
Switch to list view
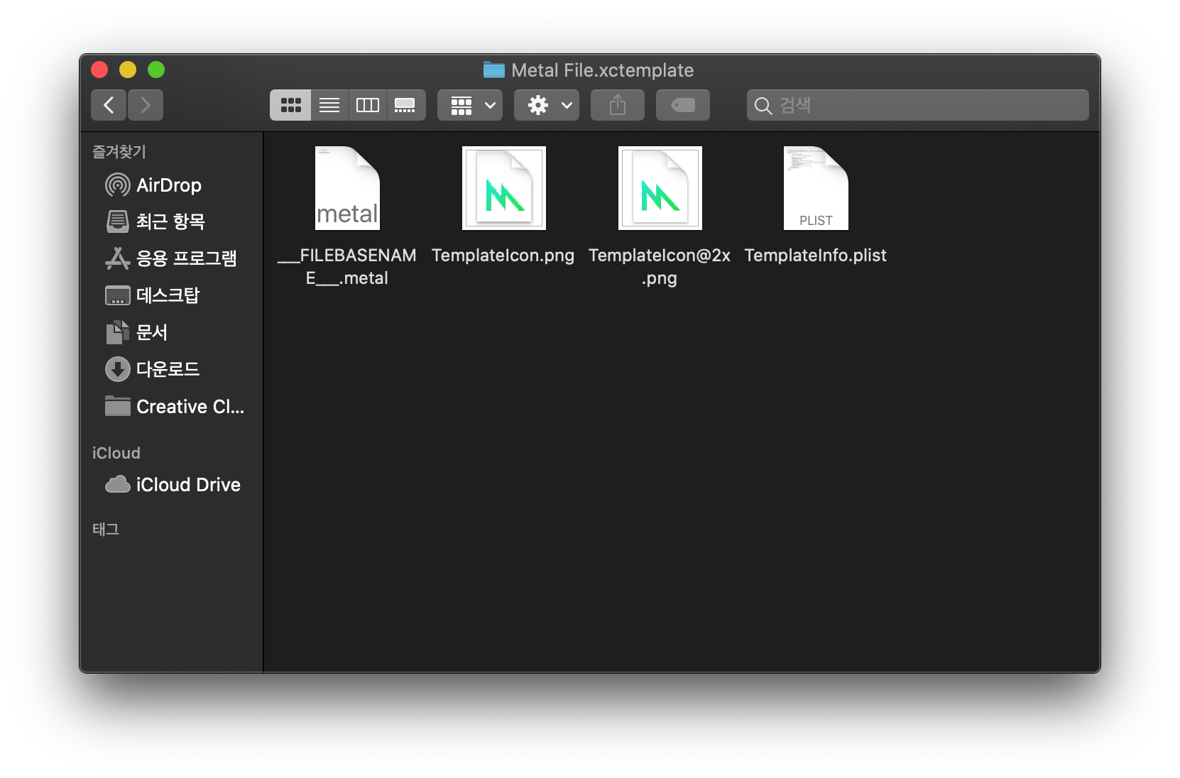coord(329,105)
